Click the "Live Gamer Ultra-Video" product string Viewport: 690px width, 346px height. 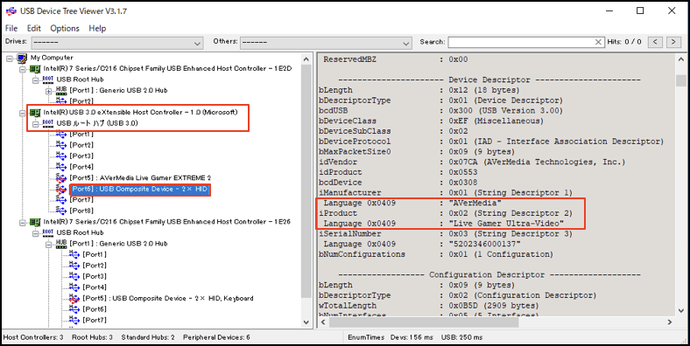coord(506,224)
